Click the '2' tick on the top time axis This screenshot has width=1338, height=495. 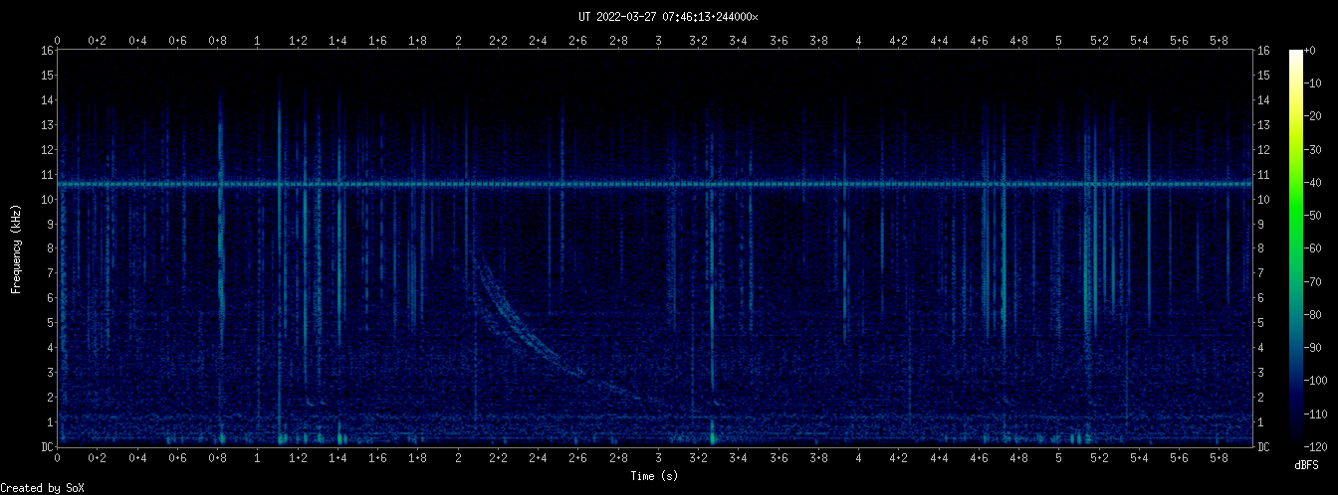[x=458, y=41]
